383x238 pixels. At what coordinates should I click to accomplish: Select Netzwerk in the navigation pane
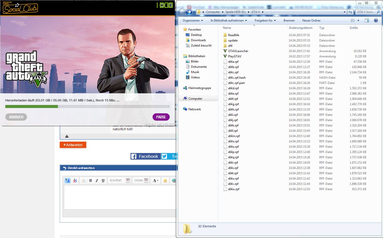point(195,109)
